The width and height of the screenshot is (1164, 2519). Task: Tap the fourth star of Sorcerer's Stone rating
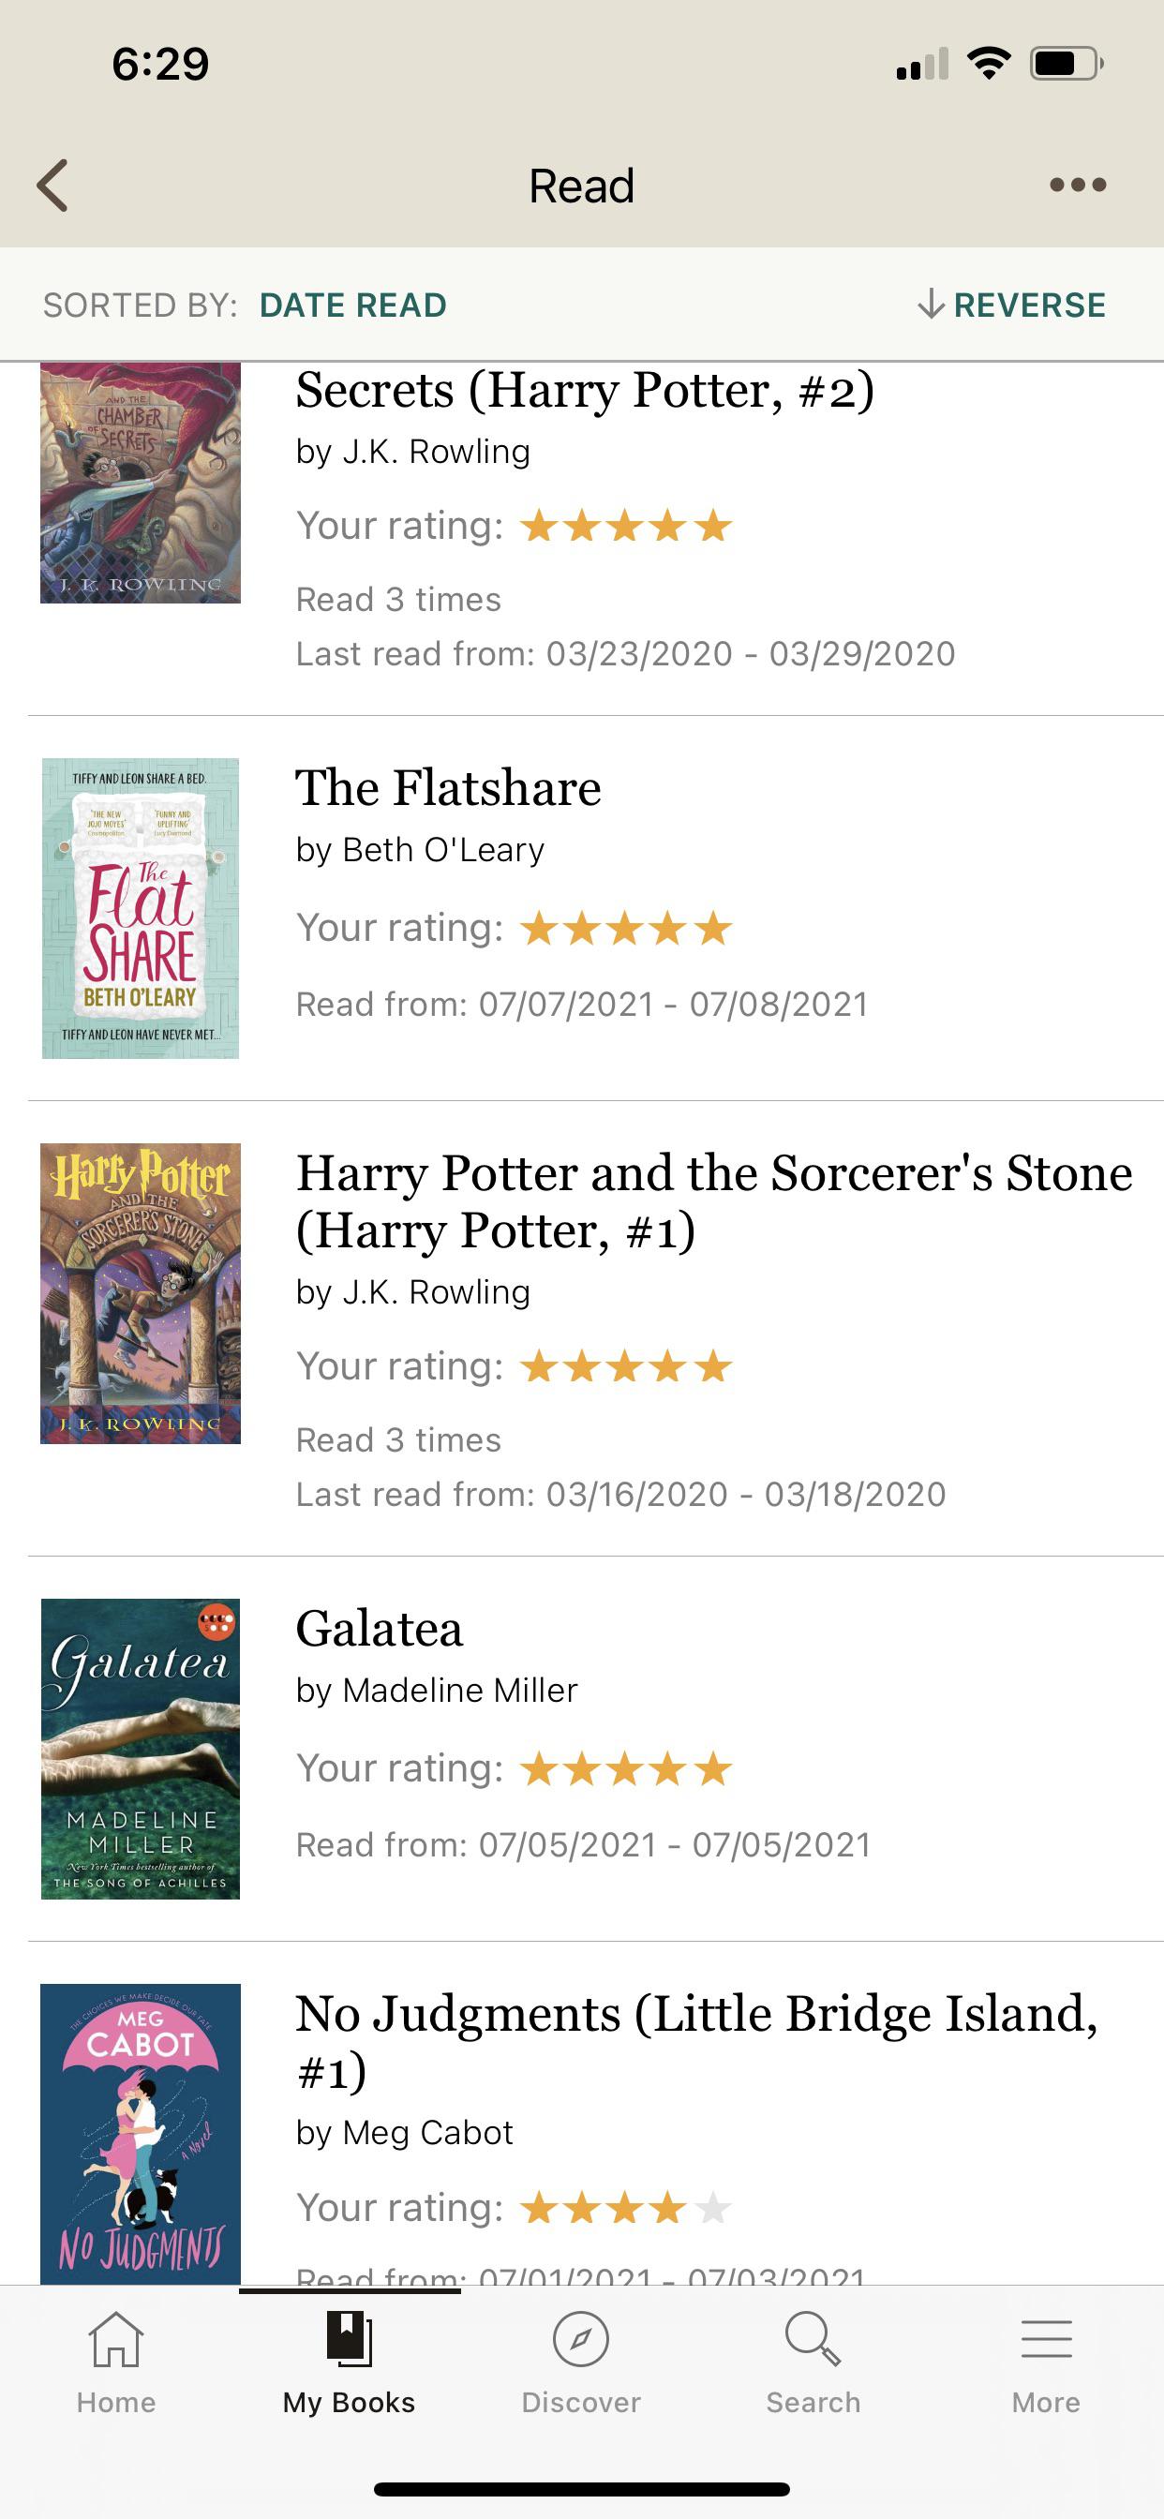[669, 1367]
